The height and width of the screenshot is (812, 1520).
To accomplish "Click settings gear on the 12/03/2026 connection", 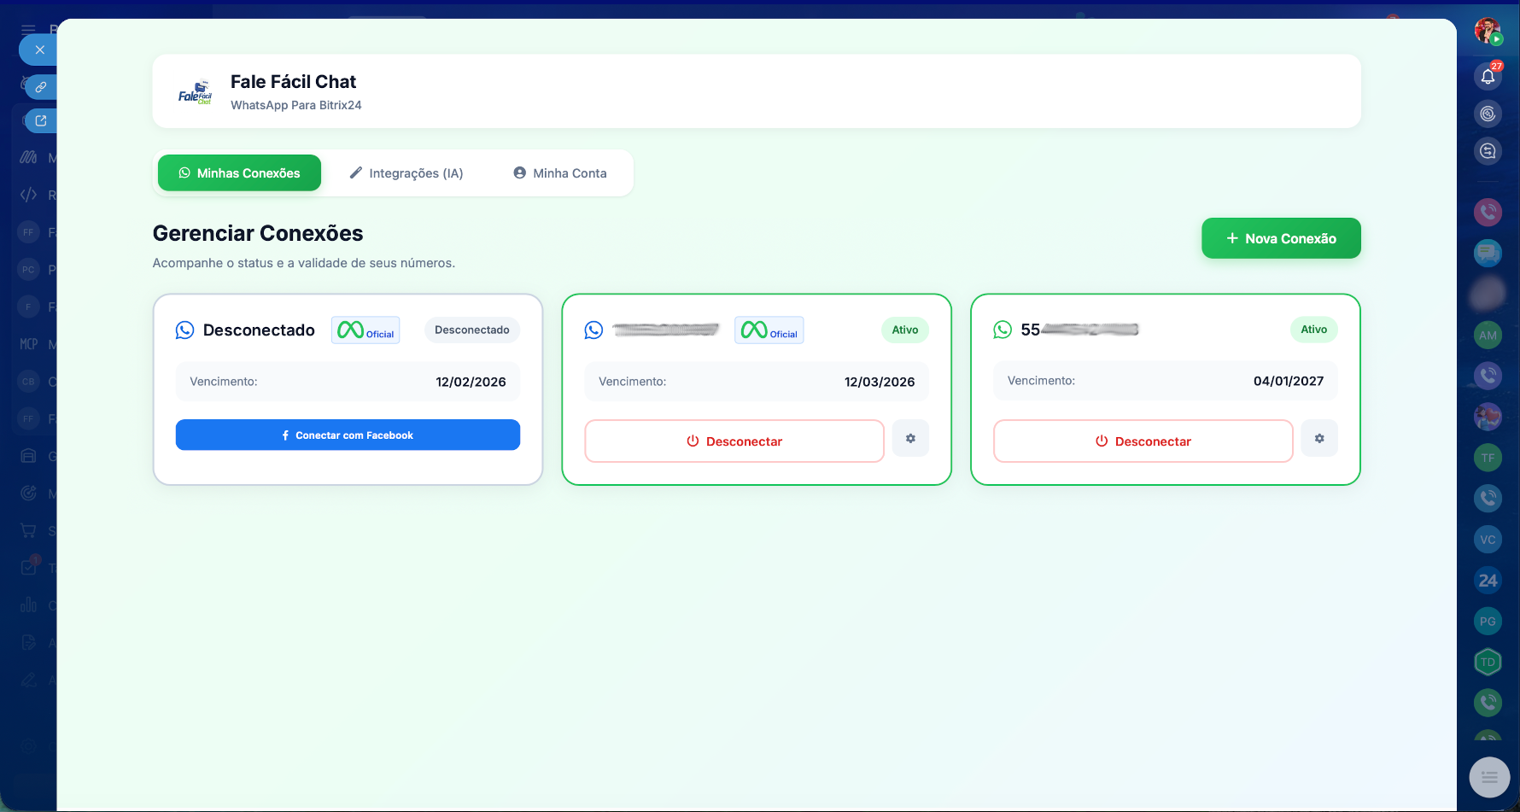I will pos(910,439).
